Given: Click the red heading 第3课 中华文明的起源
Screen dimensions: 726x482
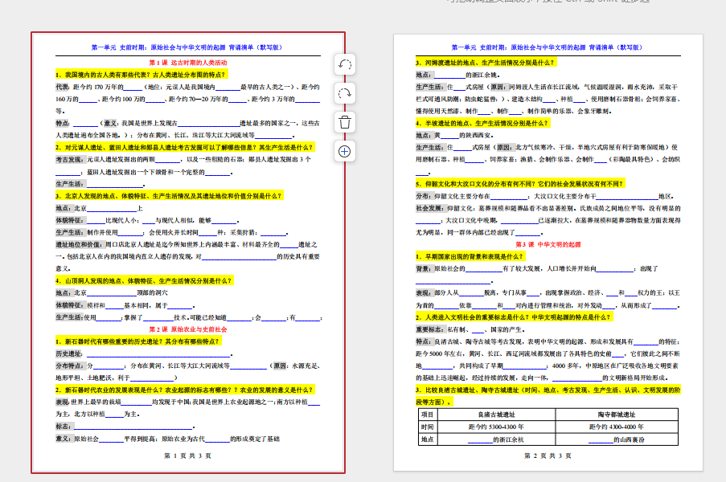Looking at the screenshot, I should pos(548,244).
